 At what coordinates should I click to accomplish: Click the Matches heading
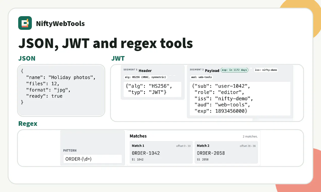(x=138, y=136)
